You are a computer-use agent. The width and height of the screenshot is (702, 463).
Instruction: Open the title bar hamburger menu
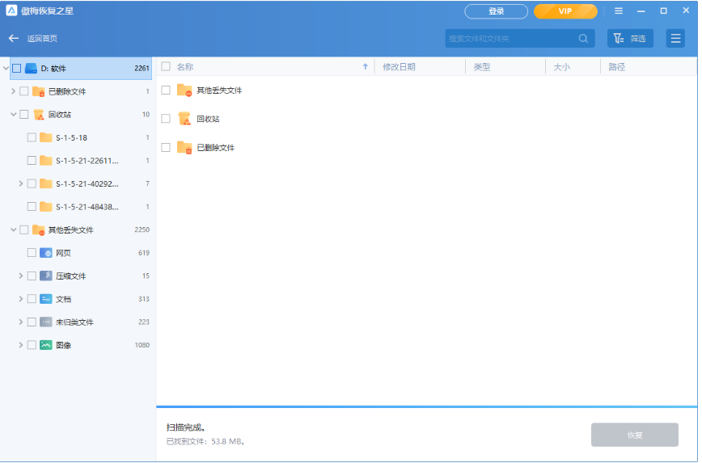[x=619, y=11]
